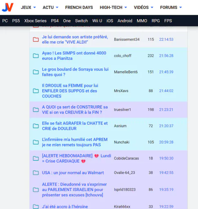
Task: Select the PS5 platform tab
Action: pos(16,21)
